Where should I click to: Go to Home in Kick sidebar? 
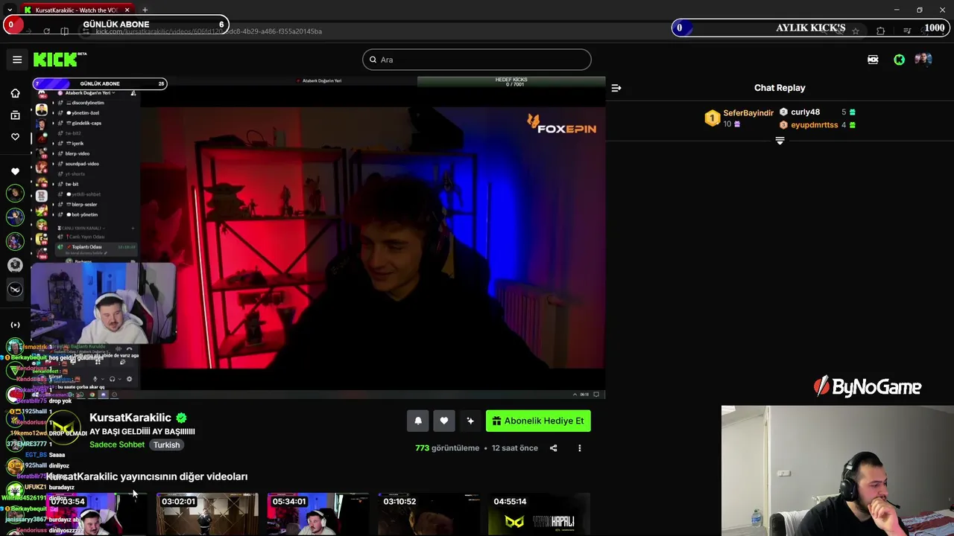point(15,93)
